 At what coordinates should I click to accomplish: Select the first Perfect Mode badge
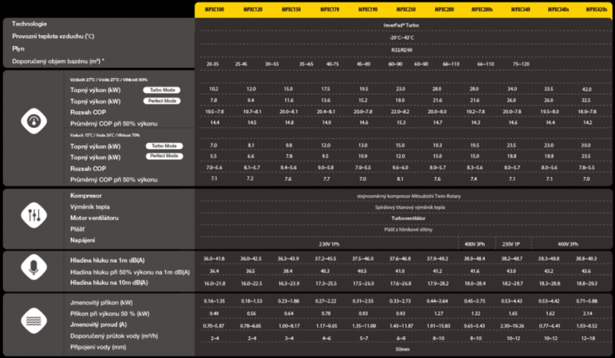(x=162, y=100)
